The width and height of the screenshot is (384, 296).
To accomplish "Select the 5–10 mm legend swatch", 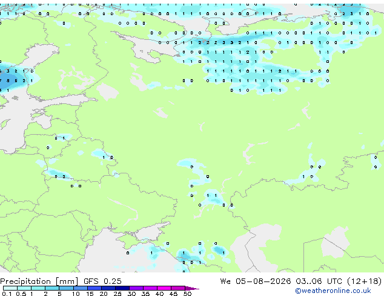I will tap(67, 288).
